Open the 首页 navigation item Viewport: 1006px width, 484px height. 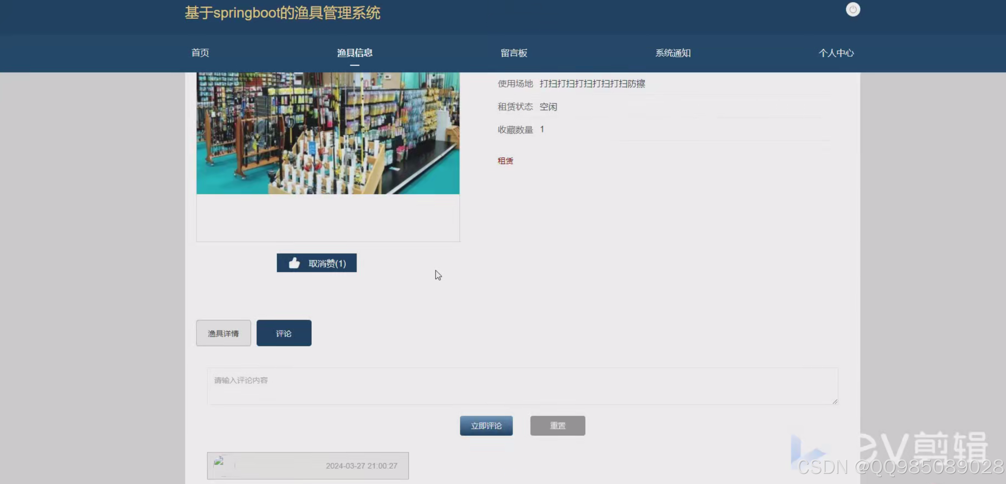pyautogui.click(x=200, y=53)
